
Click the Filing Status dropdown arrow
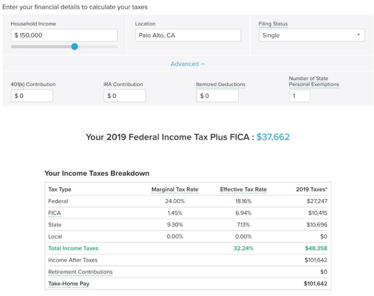click(x=359, y=35)
